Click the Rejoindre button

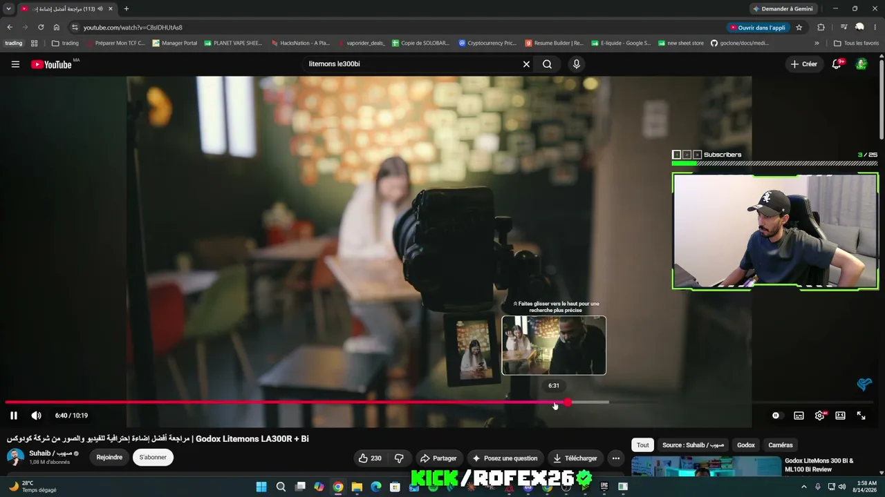[x=109, y=457]
